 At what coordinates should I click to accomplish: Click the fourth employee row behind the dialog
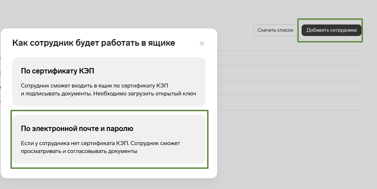click(x=289, y=103)
